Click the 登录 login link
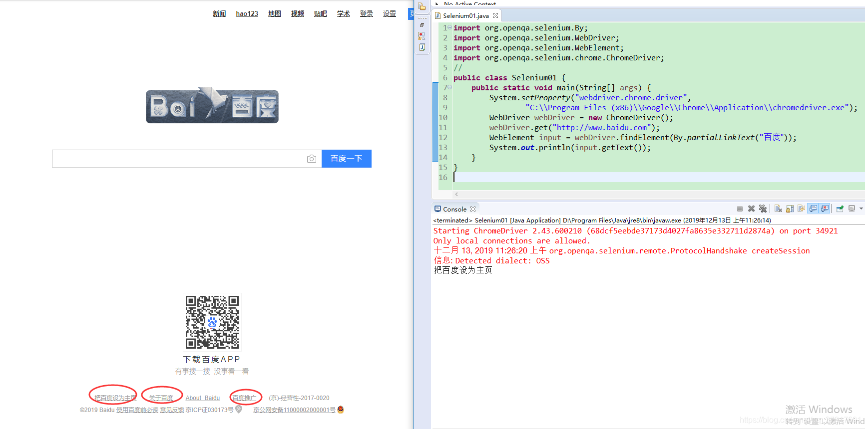Image resolution: width=865 pixels, height=429 pixels. pos(367,13)
